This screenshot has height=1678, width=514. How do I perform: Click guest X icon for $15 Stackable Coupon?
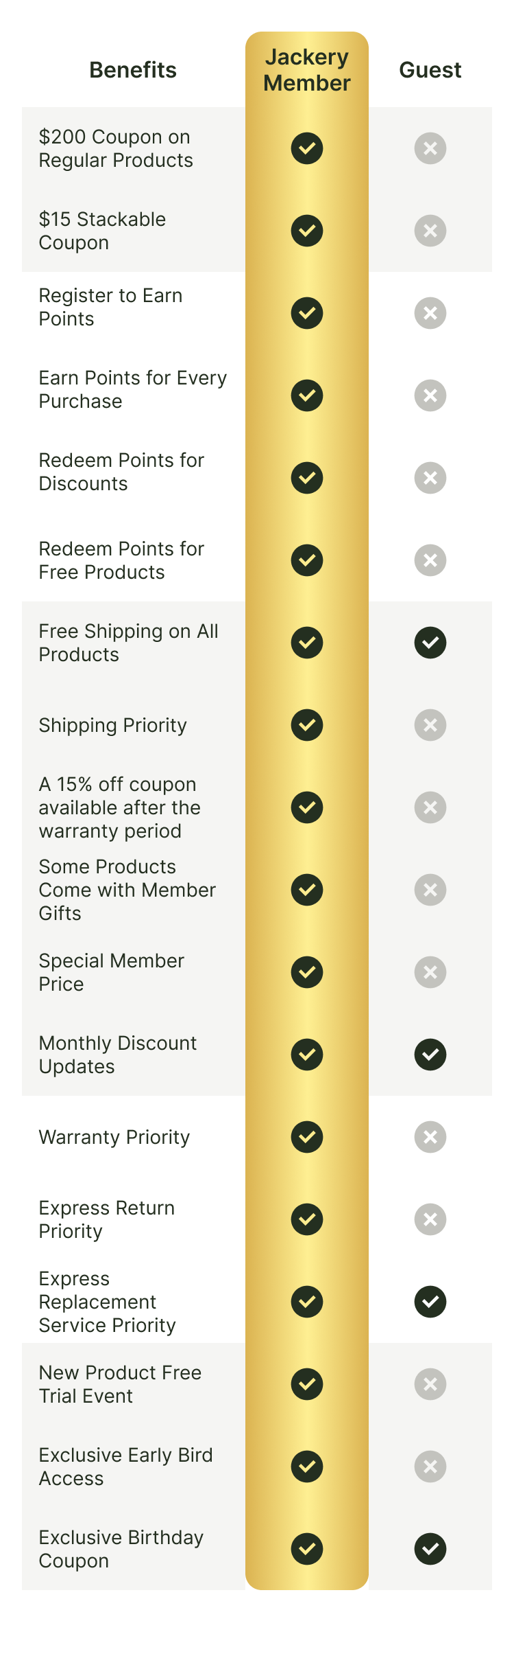point(430,231)
